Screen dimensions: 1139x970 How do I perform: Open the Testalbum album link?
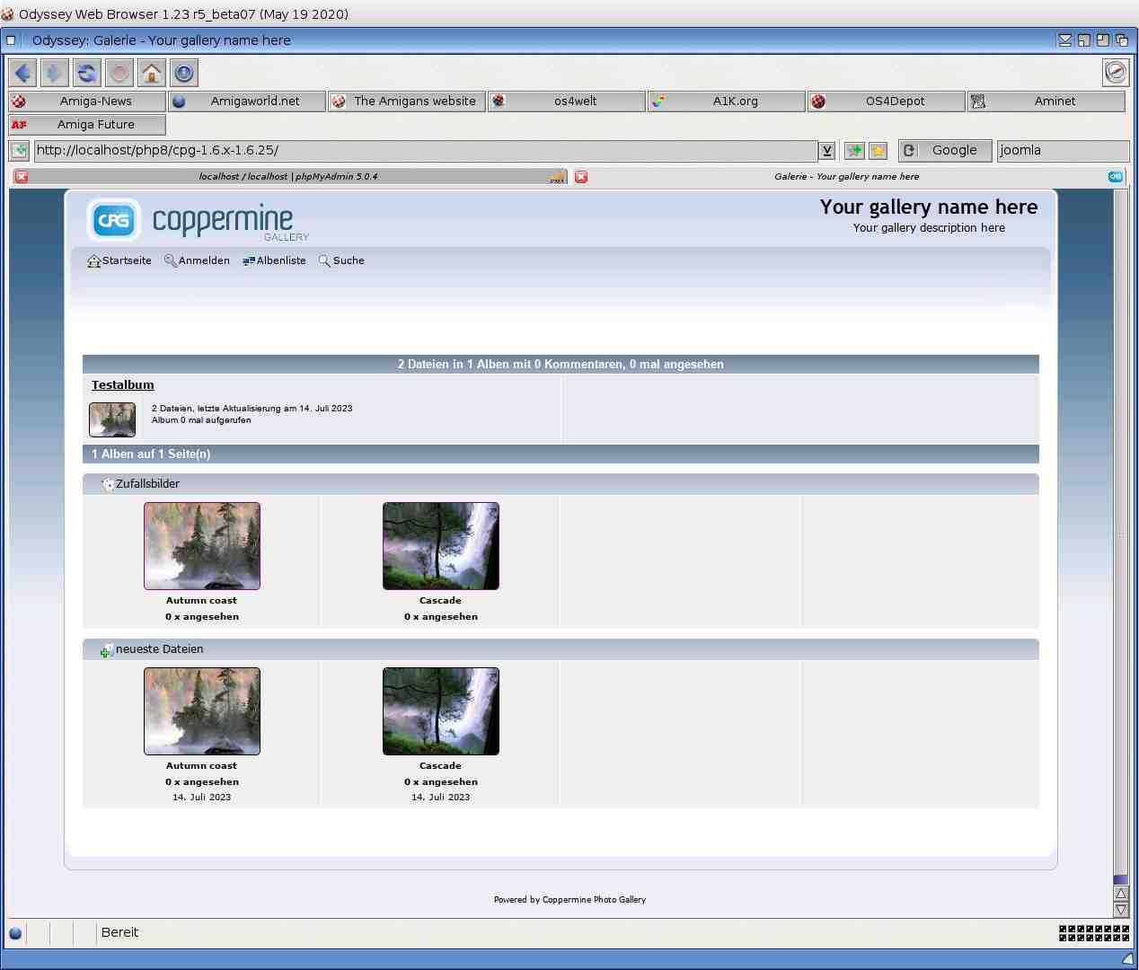(x=123, y=385)
